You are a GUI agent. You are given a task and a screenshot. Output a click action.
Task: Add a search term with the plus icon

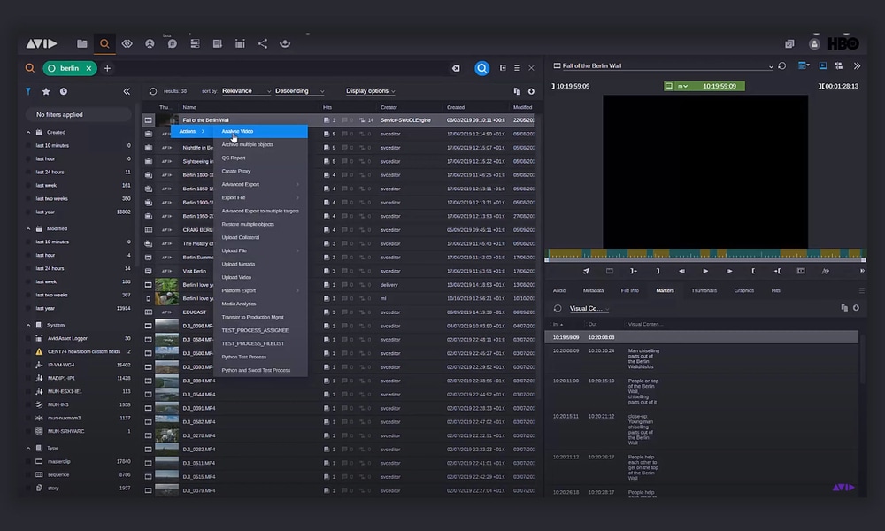click(x=107, y=68)
